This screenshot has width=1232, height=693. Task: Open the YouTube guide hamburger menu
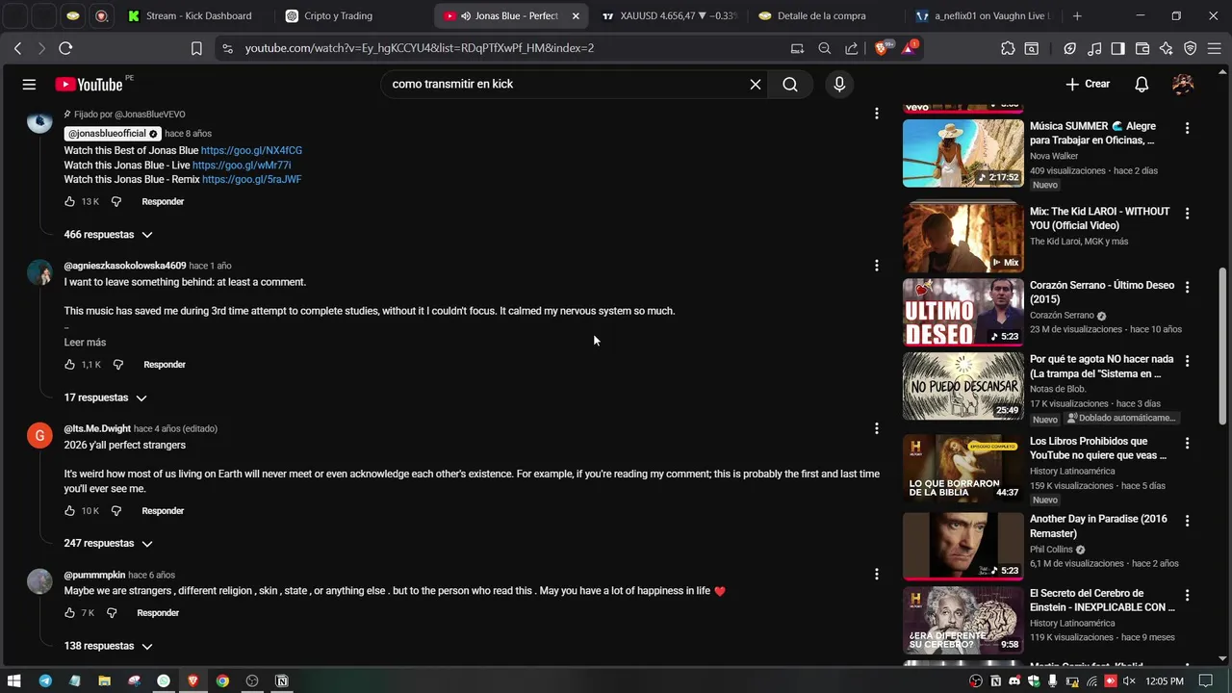(29, 84)
